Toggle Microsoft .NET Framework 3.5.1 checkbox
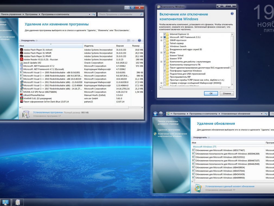The height and width of the screenshot is (206, 274). tap(164, 37)
